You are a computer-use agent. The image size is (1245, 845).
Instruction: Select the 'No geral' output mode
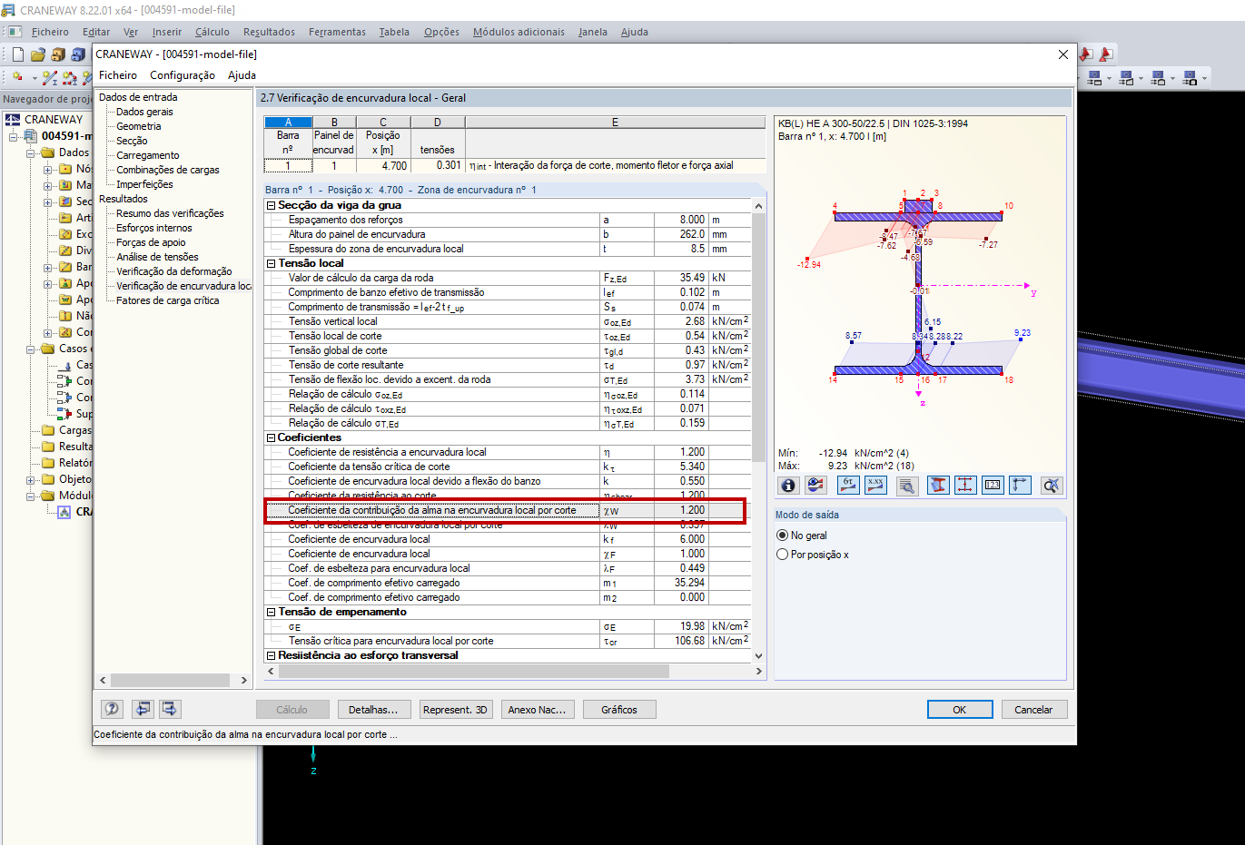(783, 535)
